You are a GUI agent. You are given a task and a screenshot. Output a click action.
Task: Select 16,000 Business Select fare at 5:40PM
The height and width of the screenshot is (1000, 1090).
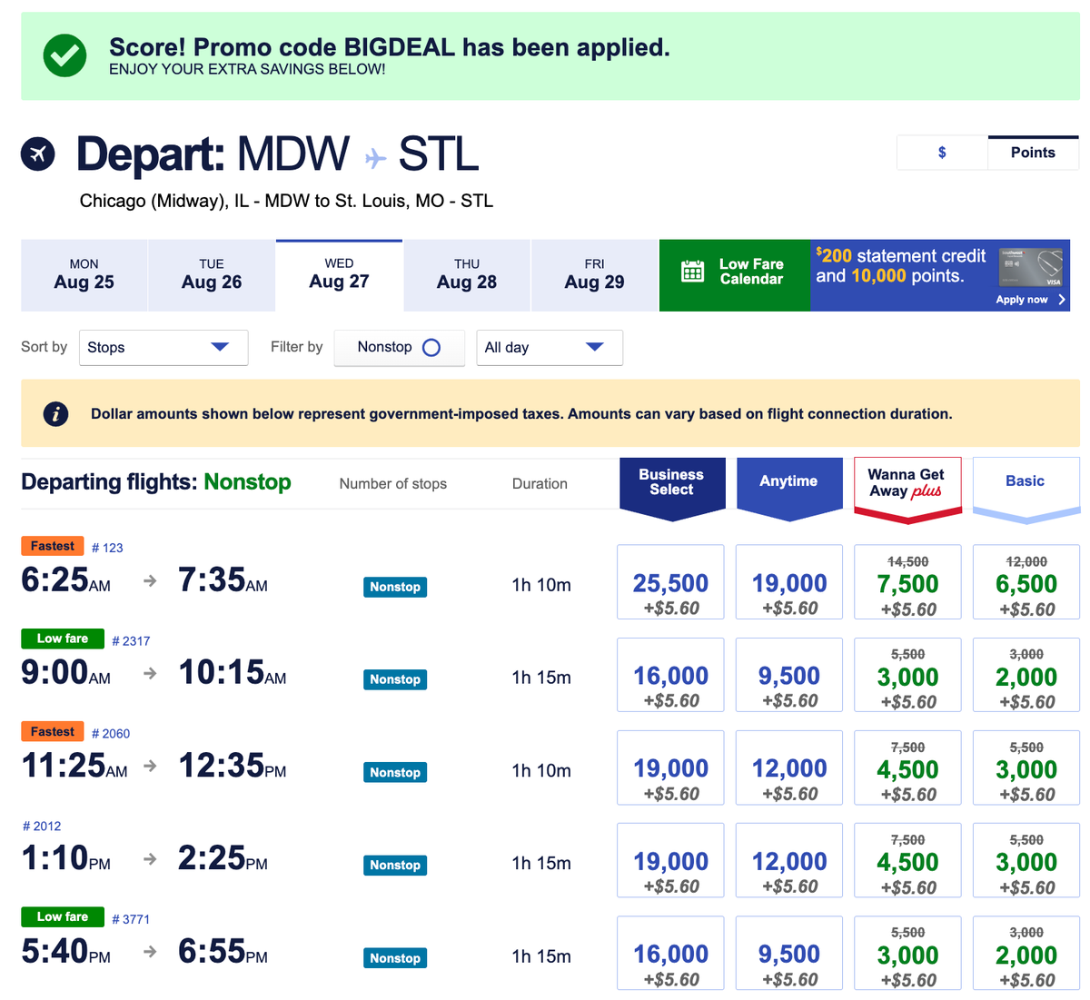click(x=670, y=953)
